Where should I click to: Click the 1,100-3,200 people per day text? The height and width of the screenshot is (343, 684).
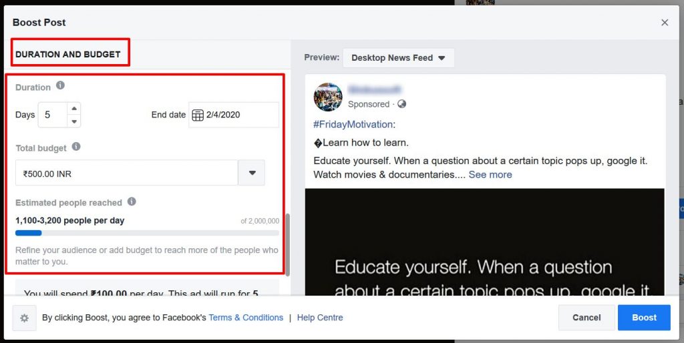click(69, 220)
